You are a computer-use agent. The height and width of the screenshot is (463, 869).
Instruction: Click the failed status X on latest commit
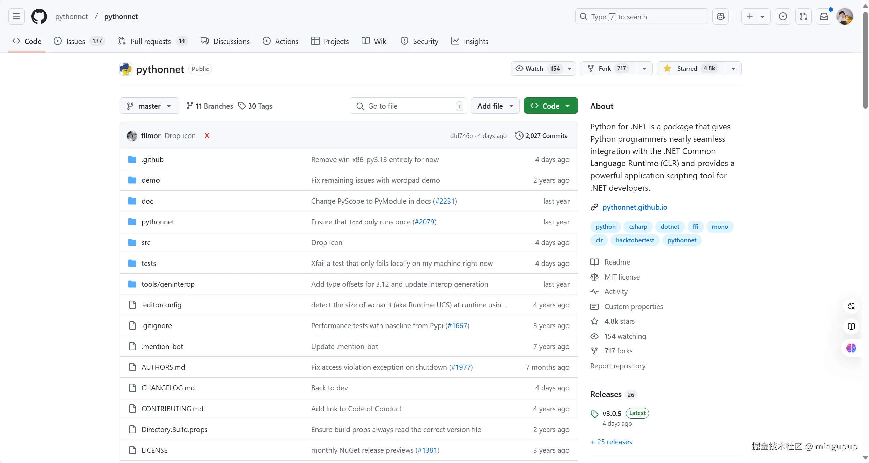[x=207, y=135]
